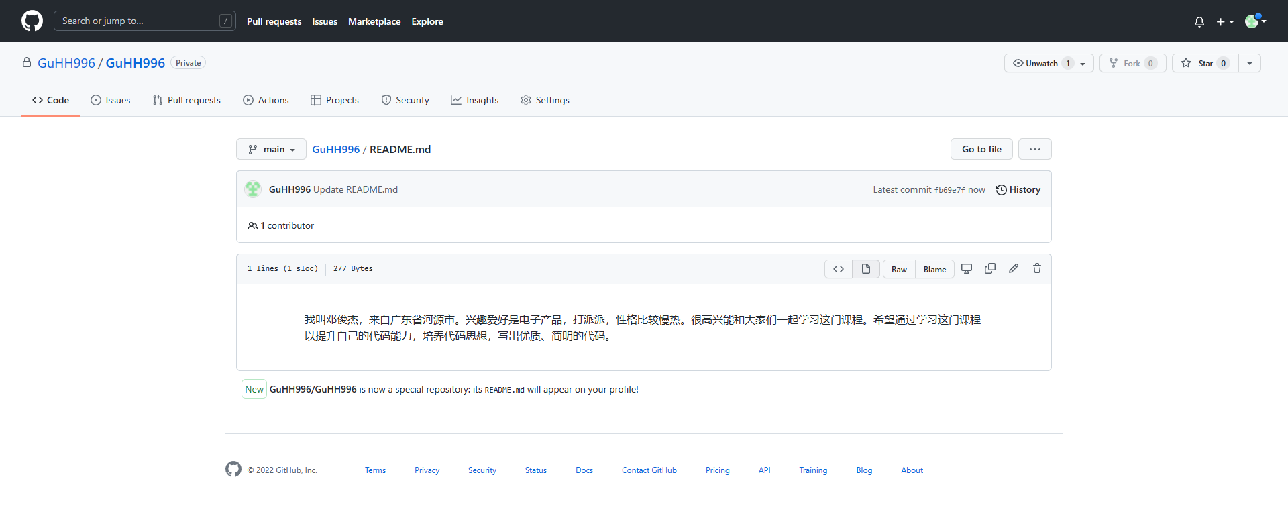1288x522 pixels.
Task: Click the 277 Bytes file size text
Action: [353, 268]
